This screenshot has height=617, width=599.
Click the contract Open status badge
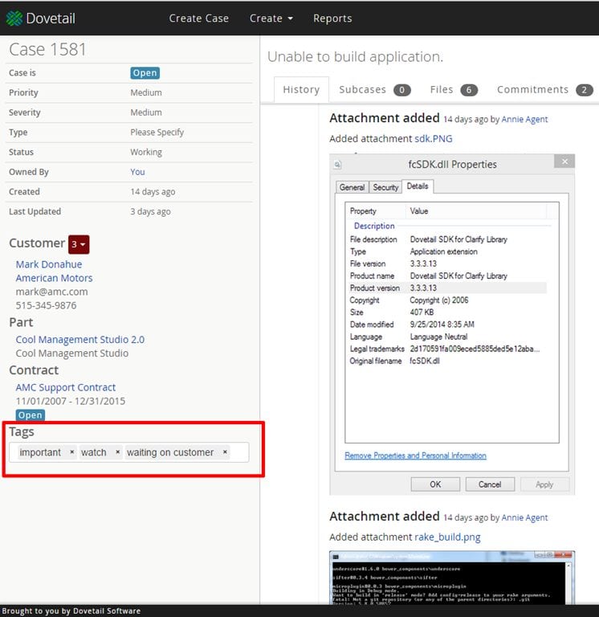pos(31,415)
